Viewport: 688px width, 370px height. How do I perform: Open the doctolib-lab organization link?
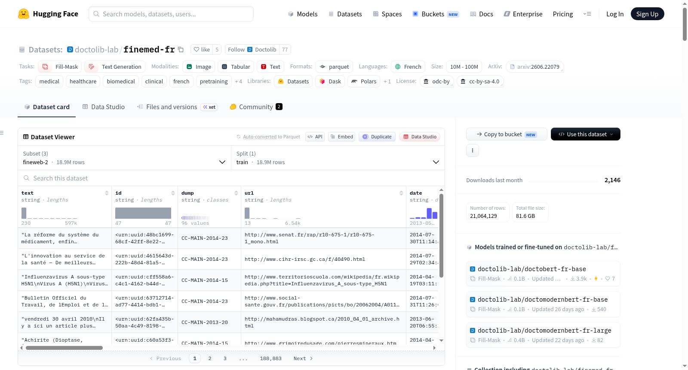click(x=96, y=49)
